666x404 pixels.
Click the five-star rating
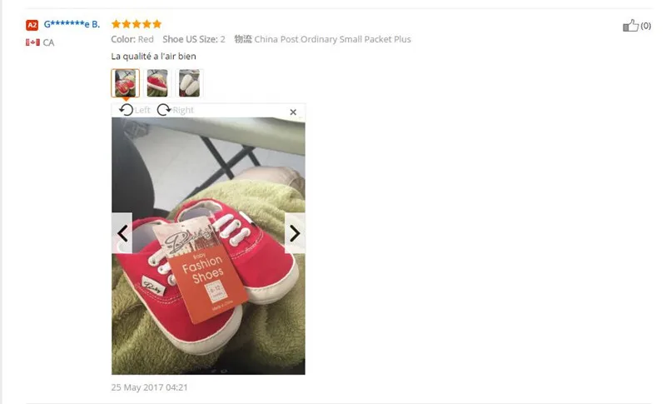click(137, 24)
